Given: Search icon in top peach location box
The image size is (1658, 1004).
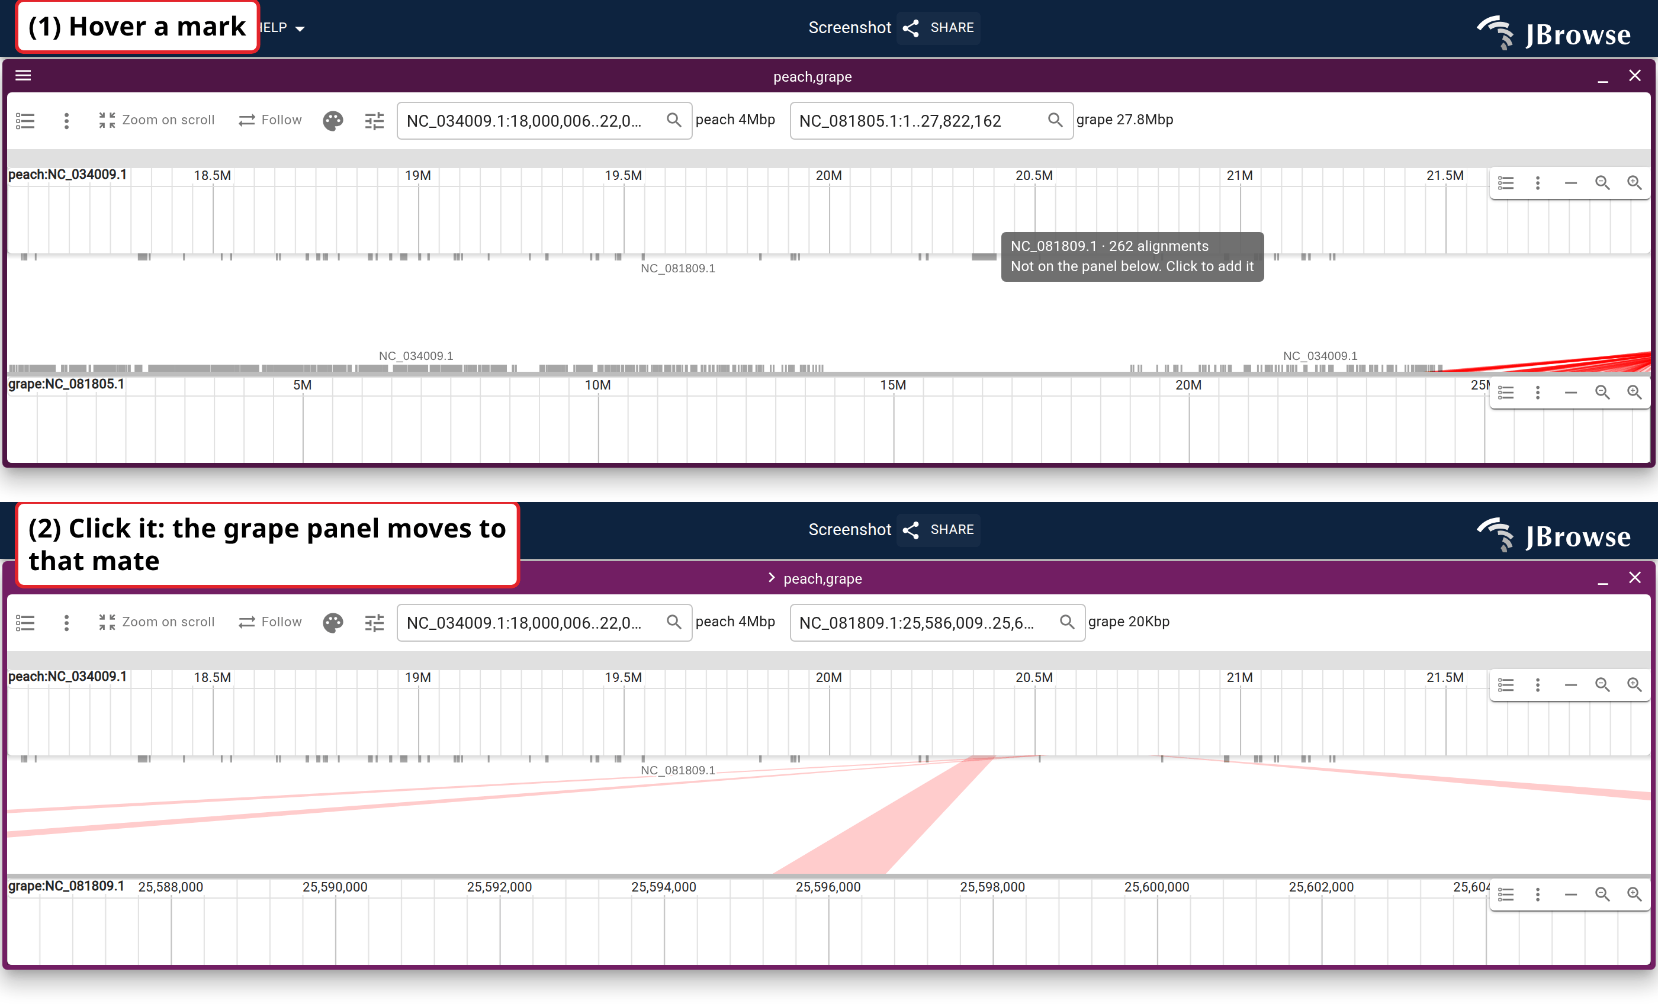Looking at the screenshot, I should pyautogui.click(x=674, y=120).
